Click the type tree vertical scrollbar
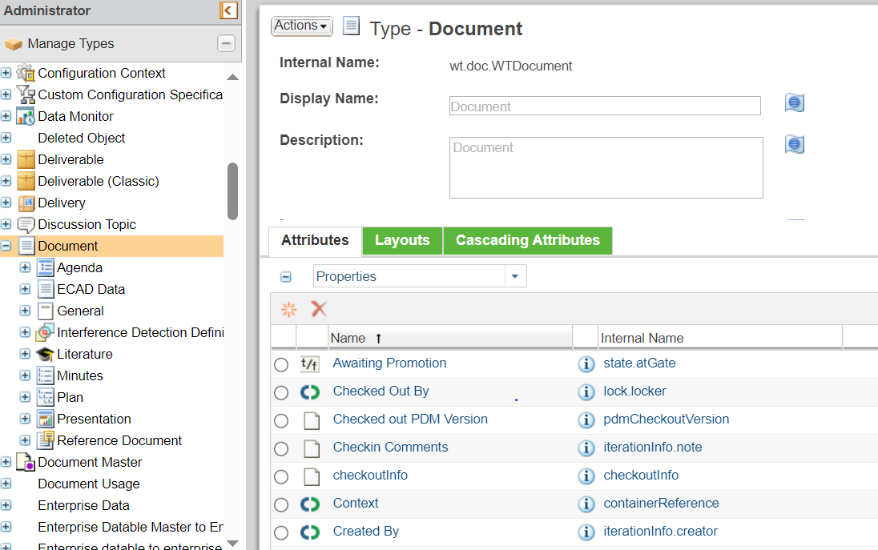Viewport: 878px width, 550px height. point(232,191)
